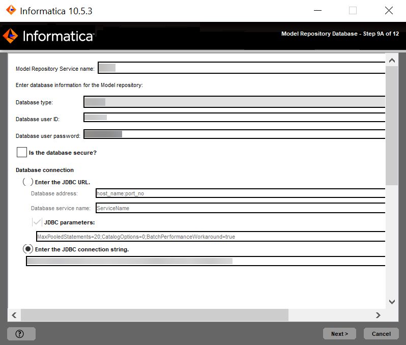Check the 'Is the database secure?' checkbox

click(22, 152)
